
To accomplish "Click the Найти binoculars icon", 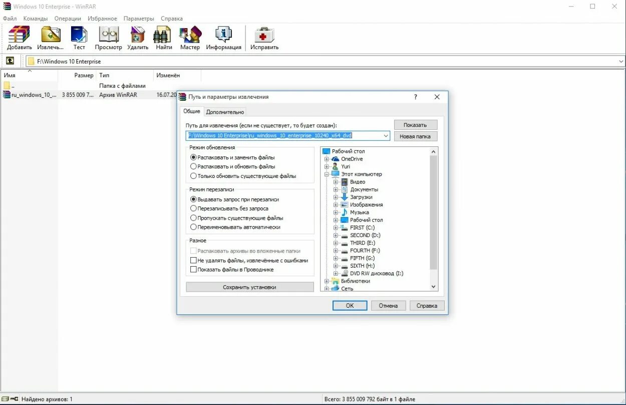I will [x=163, y=35].
